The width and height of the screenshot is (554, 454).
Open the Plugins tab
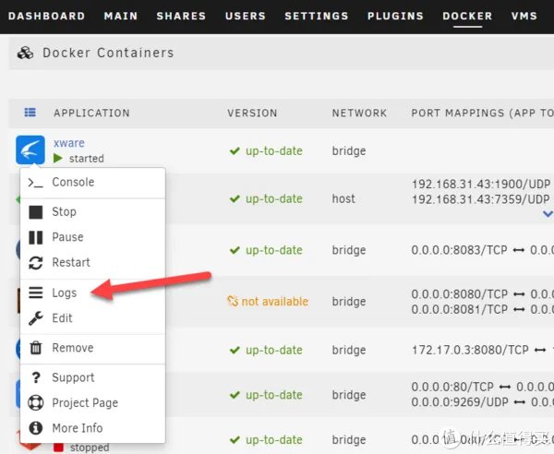point(395,16)
